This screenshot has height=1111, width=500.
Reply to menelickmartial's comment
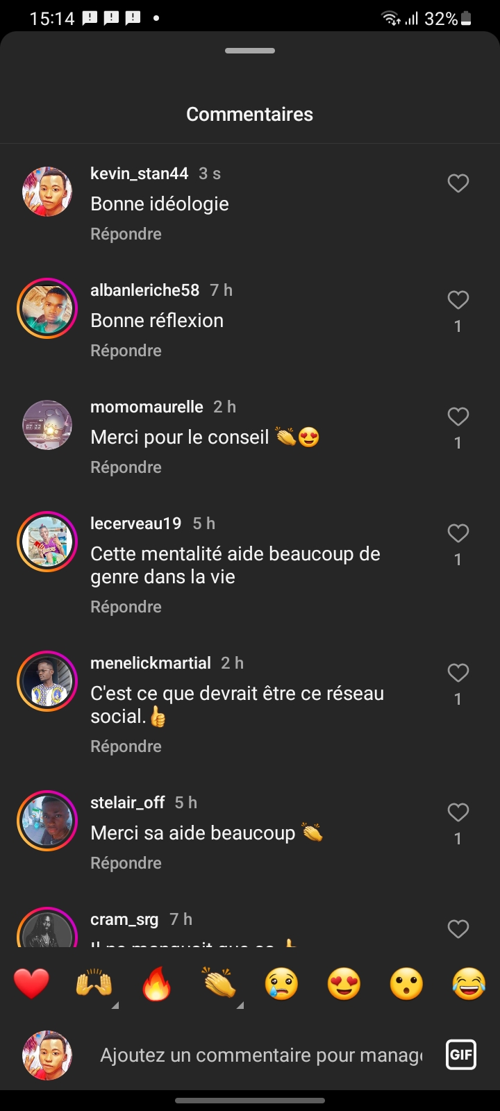coord(126,746)
